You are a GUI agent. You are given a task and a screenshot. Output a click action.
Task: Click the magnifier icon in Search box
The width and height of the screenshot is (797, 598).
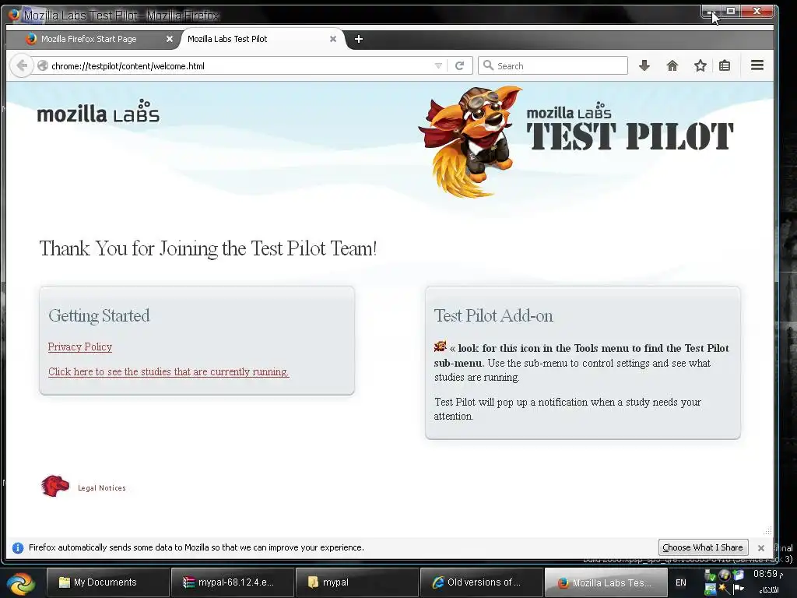pyautogui.click(x=488, y=65)
